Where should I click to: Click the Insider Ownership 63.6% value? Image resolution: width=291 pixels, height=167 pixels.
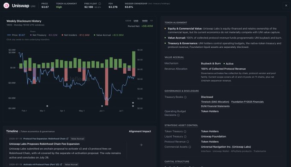(129, 7)
